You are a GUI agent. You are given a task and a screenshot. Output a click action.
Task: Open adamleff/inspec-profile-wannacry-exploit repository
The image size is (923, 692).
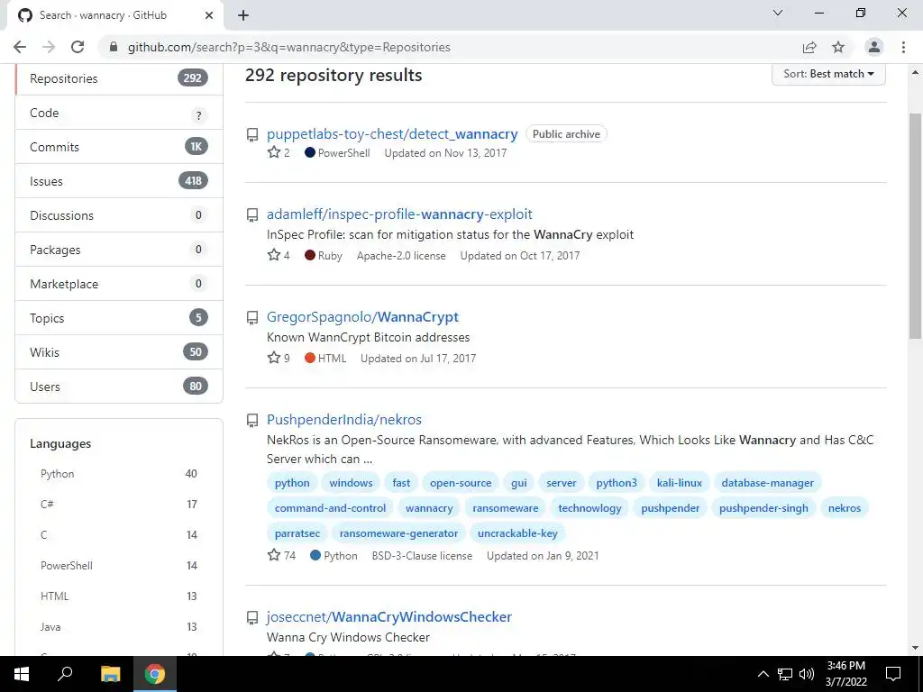(x=399, y=214)
